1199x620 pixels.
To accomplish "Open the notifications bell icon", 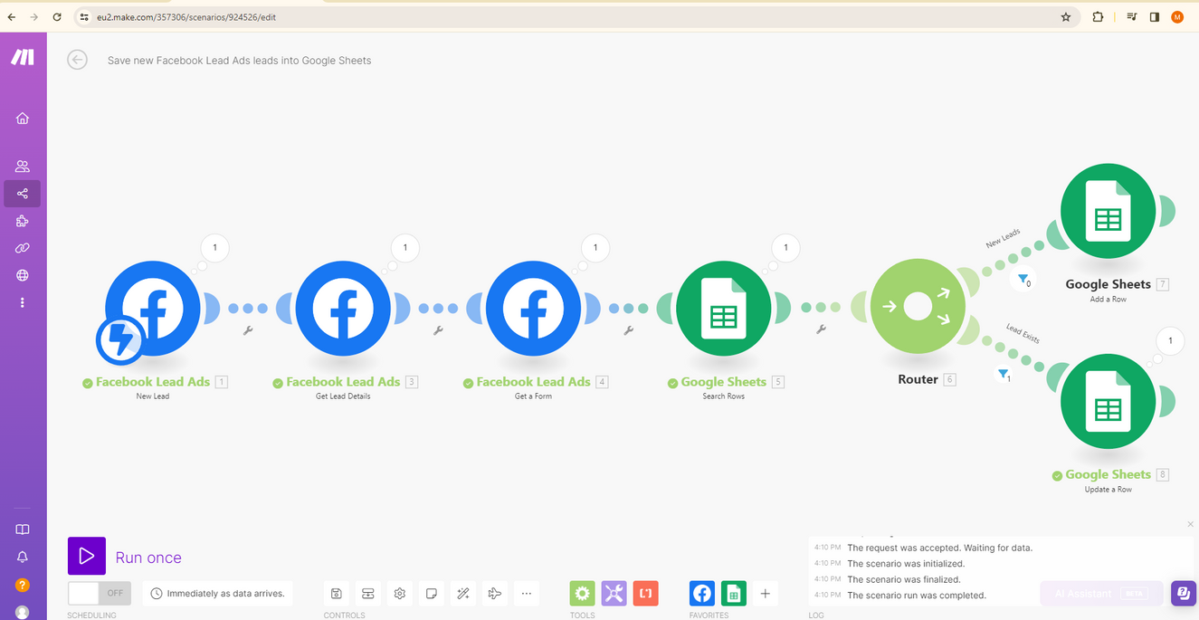I will pos(23,558).
